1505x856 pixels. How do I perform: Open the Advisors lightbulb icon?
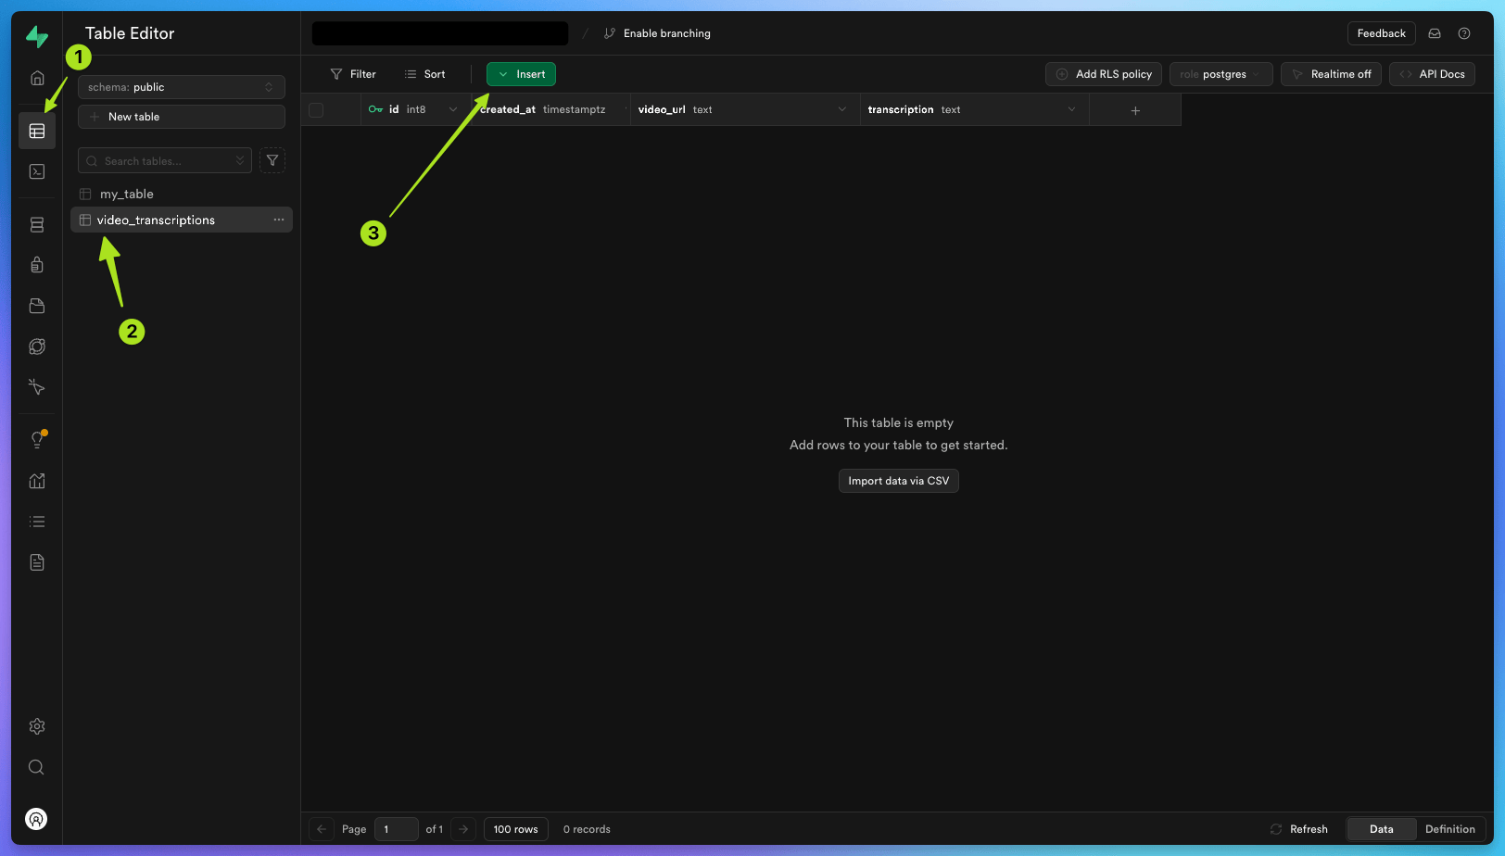[x=37, y=439]
